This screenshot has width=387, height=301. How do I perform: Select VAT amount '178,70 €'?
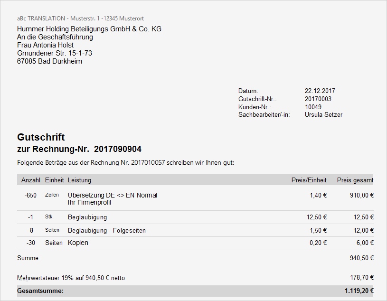[x=362, y=278]
